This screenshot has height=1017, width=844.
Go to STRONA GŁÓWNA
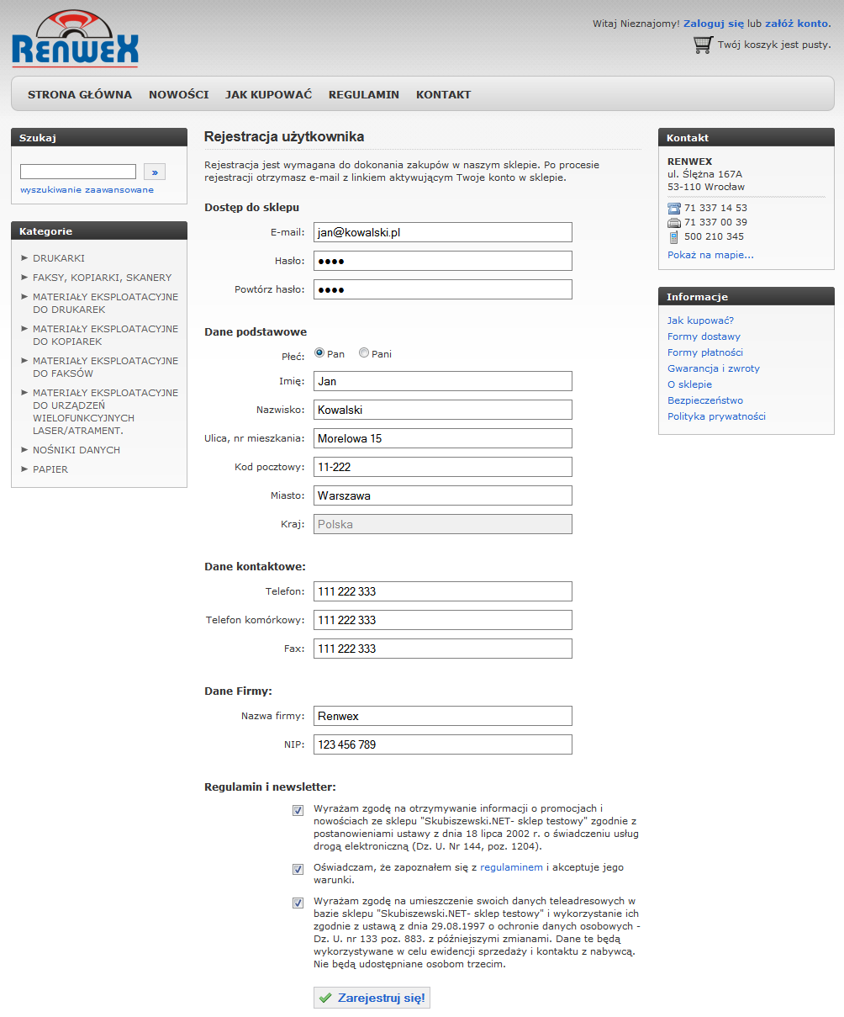[80, 95]
